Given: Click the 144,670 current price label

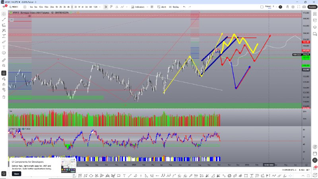Looking at the screenshot, I should pos(306,54).
